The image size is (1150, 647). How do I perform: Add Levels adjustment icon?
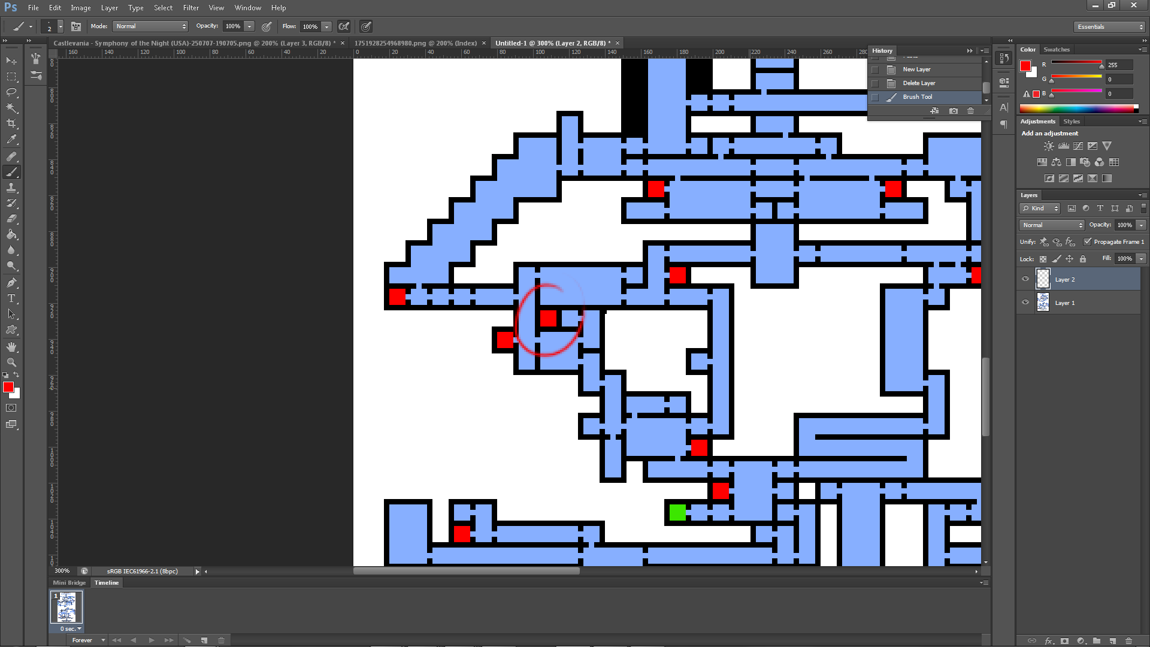coord(1064,146)
